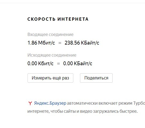Click the "Поделиться" button
This screenshot has width=145, height=128.
tap(96, 78)
